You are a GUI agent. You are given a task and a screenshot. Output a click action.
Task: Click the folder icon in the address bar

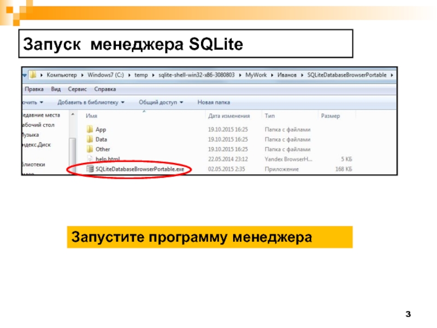(33, 74)
